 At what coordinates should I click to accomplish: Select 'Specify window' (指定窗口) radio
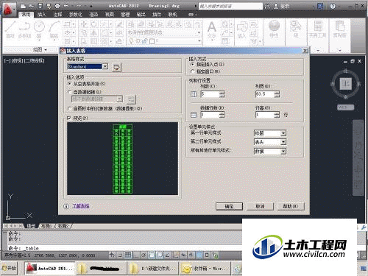tap(193, 71)
